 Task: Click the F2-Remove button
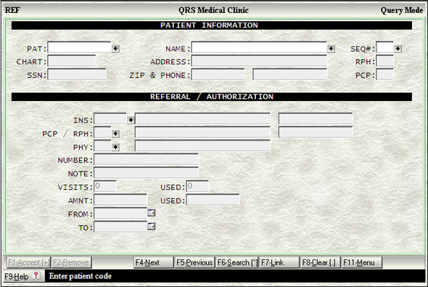(71, 262)
